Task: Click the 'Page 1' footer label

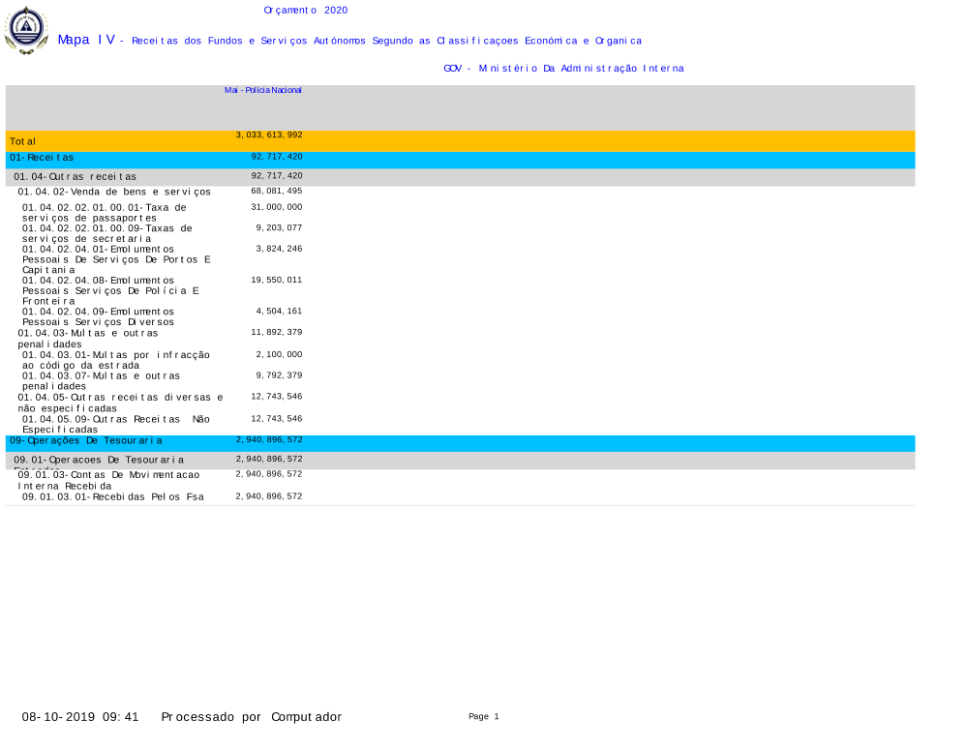Action: coord(483,716)
